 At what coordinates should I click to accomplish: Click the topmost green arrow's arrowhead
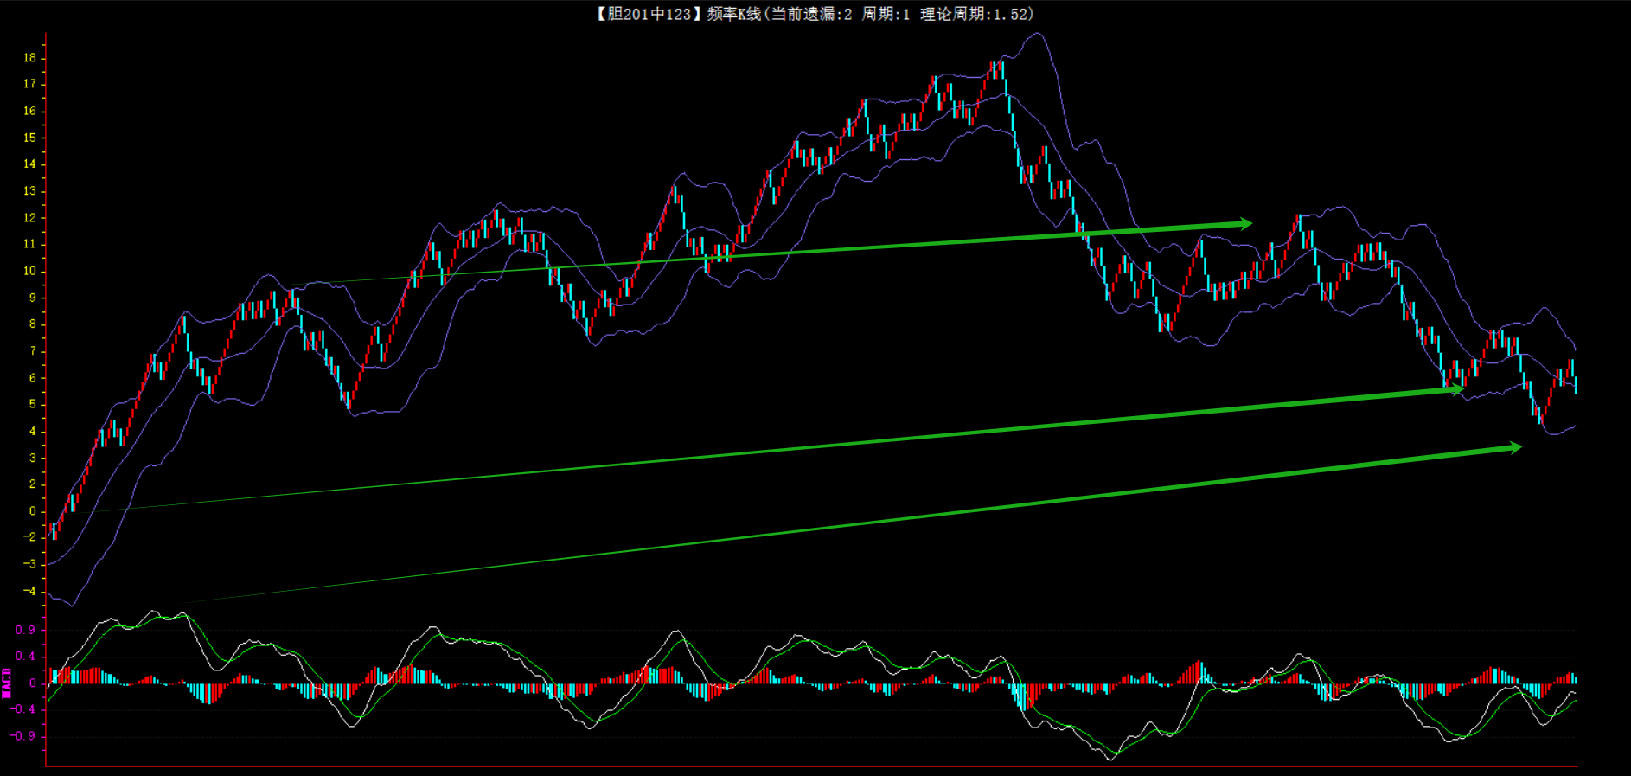pos(1245,224)
